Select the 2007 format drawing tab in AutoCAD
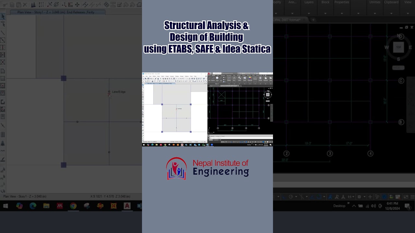The width and height of the screenshot is (415, 233). [290, 20]
